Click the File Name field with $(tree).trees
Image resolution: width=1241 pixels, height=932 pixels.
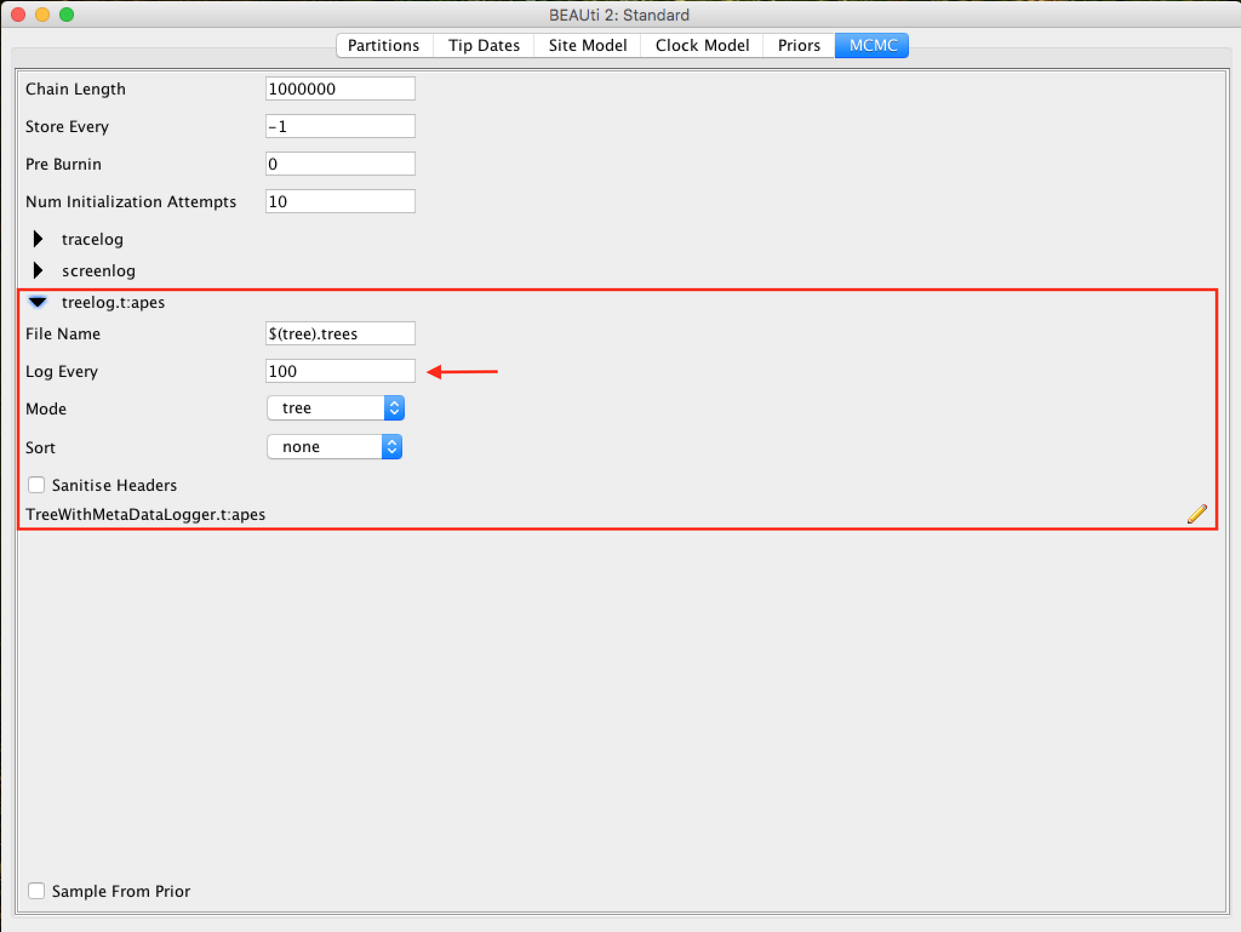340,333
